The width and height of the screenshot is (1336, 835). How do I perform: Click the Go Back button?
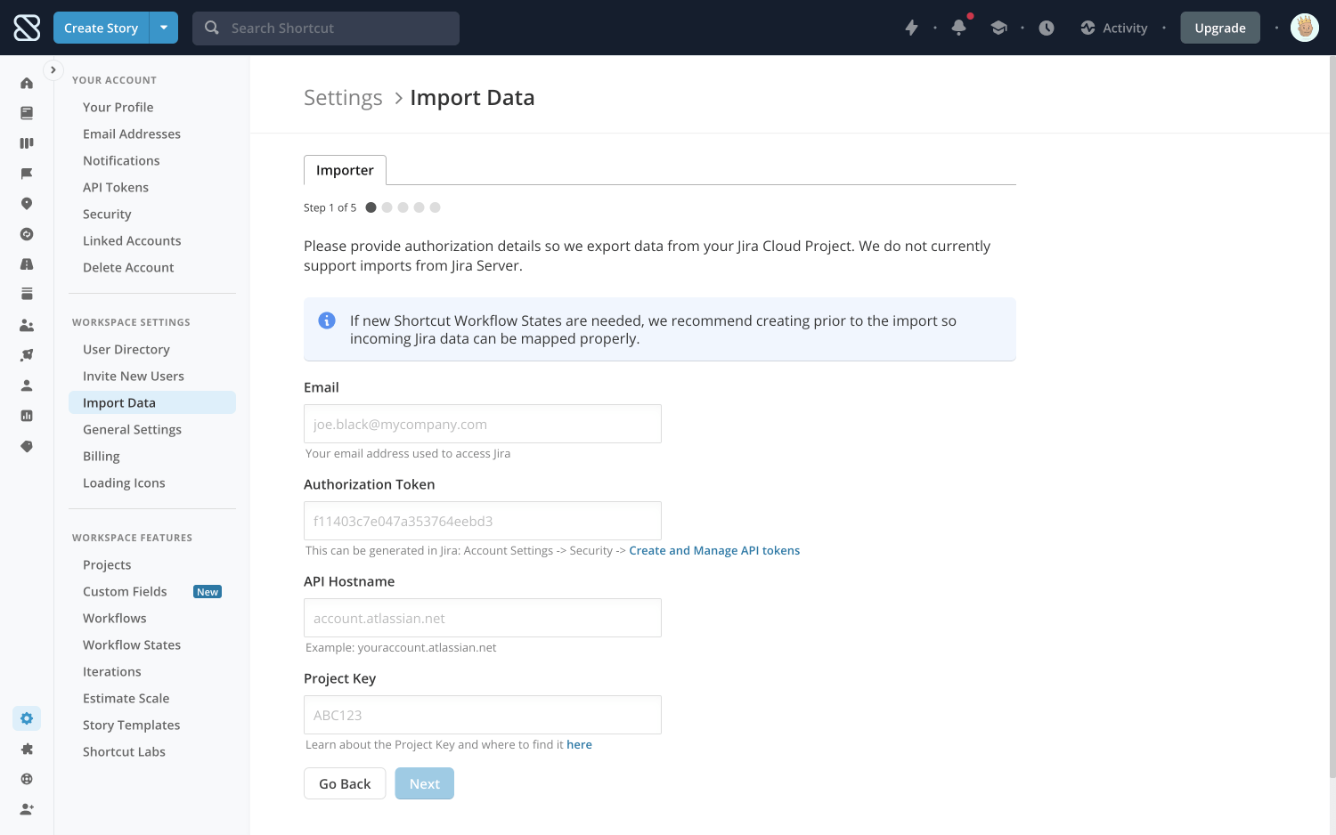tap(345, 783)
